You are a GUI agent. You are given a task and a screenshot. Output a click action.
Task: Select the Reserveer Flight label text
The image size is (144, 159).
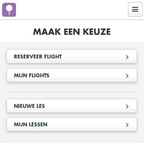click(38, 57)
